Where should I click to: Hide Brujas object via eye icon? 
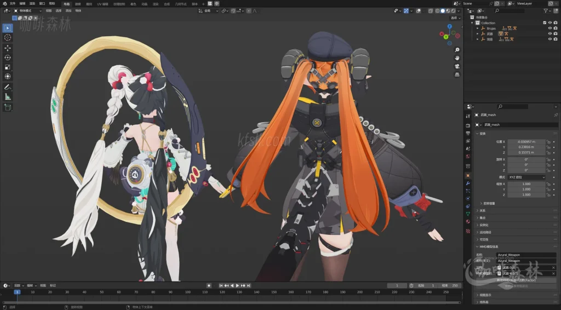coord(550,28)
